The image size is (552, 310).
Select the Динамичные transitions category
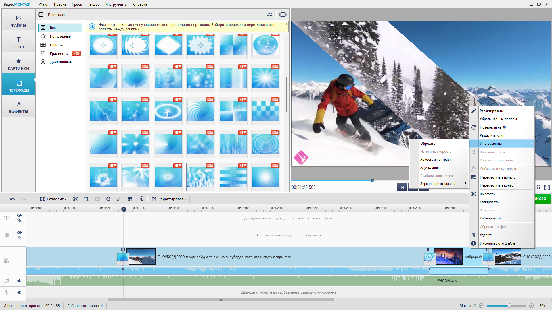(60, 62)
